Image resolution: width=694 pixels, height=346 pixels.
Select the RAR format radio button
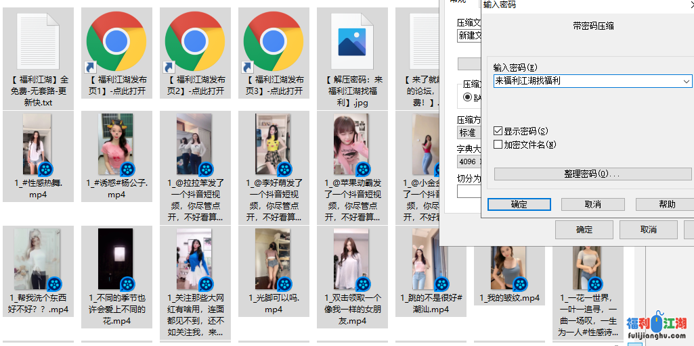pyautogui.click(x=467, y=98)
